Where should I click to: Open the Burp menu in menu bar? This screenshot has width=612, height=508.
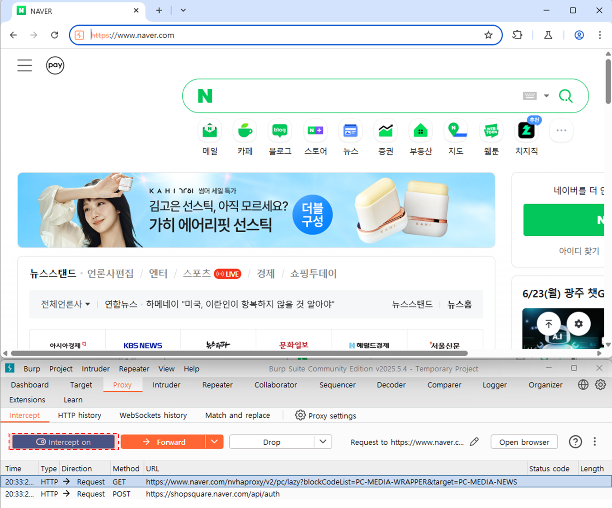(x=32, y=369)
